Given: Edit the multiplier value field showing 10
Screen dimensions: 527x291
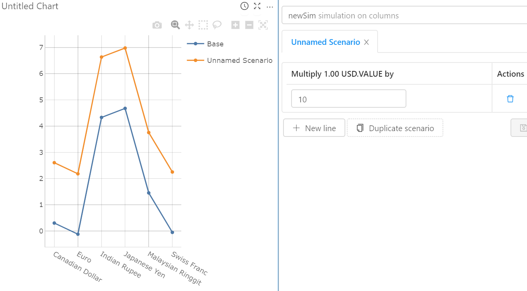Looking at the screenshot, I should tap(348, 99).
